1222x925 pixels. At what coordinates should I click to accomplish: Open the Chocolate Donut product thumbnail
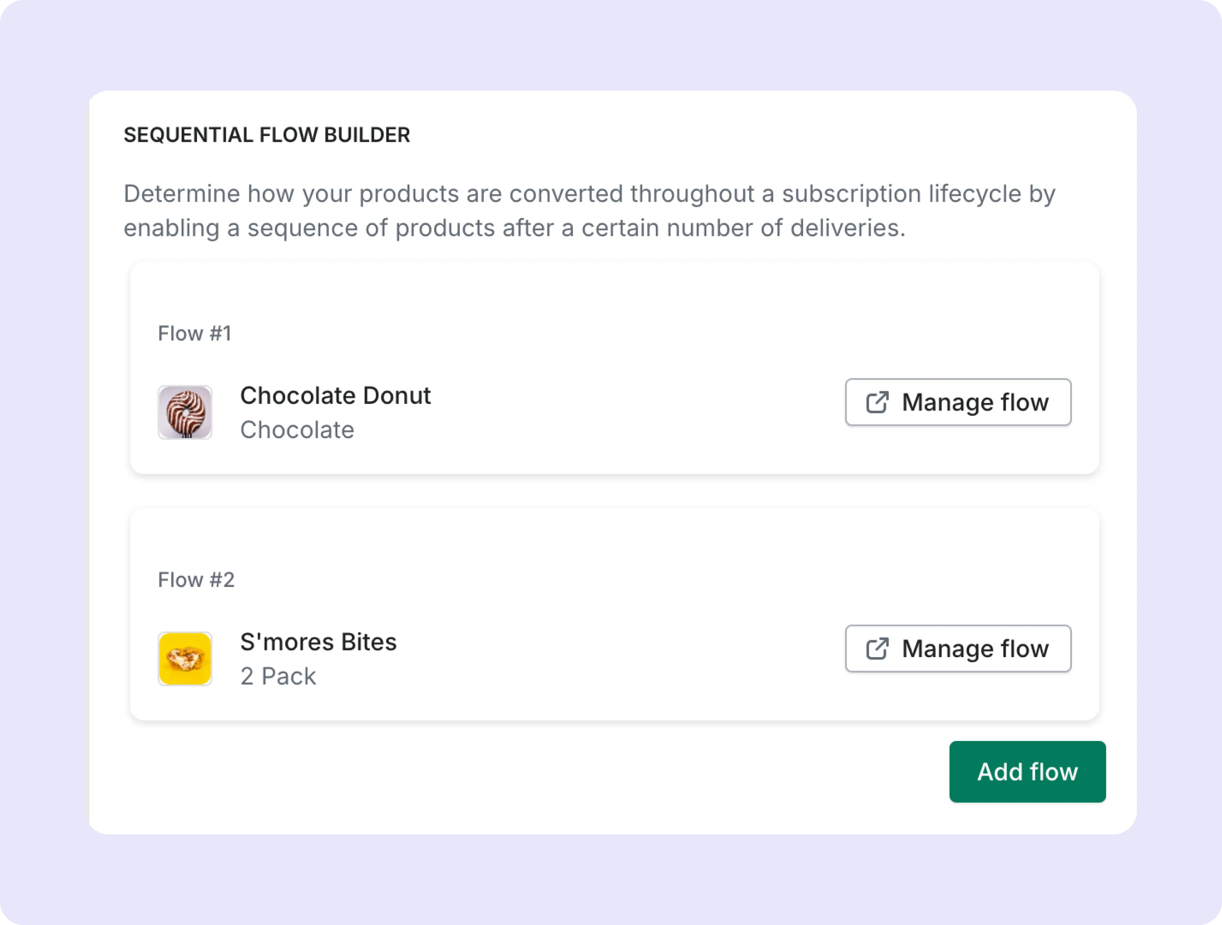tap(185, 412)
